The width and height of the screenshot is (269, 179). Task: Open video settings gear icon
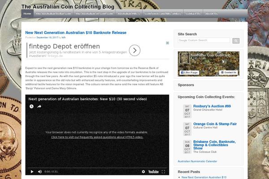pyautogui.click(x=143, y=172)
